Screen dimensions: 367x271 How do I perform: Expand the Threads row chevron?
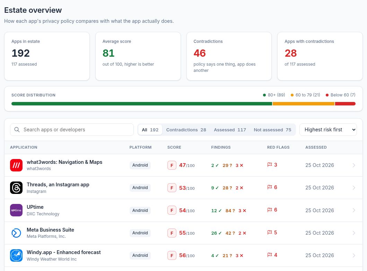coord(354,188)
